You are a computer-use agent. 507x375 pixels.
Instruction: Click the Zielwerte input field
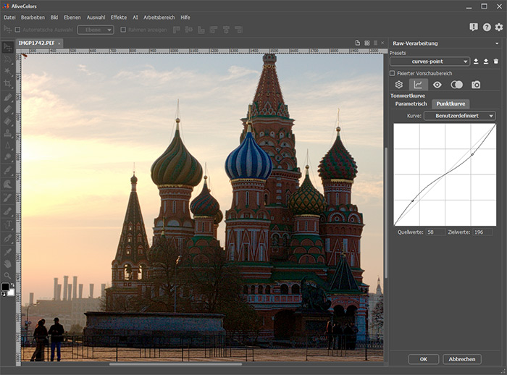[482, 232]
